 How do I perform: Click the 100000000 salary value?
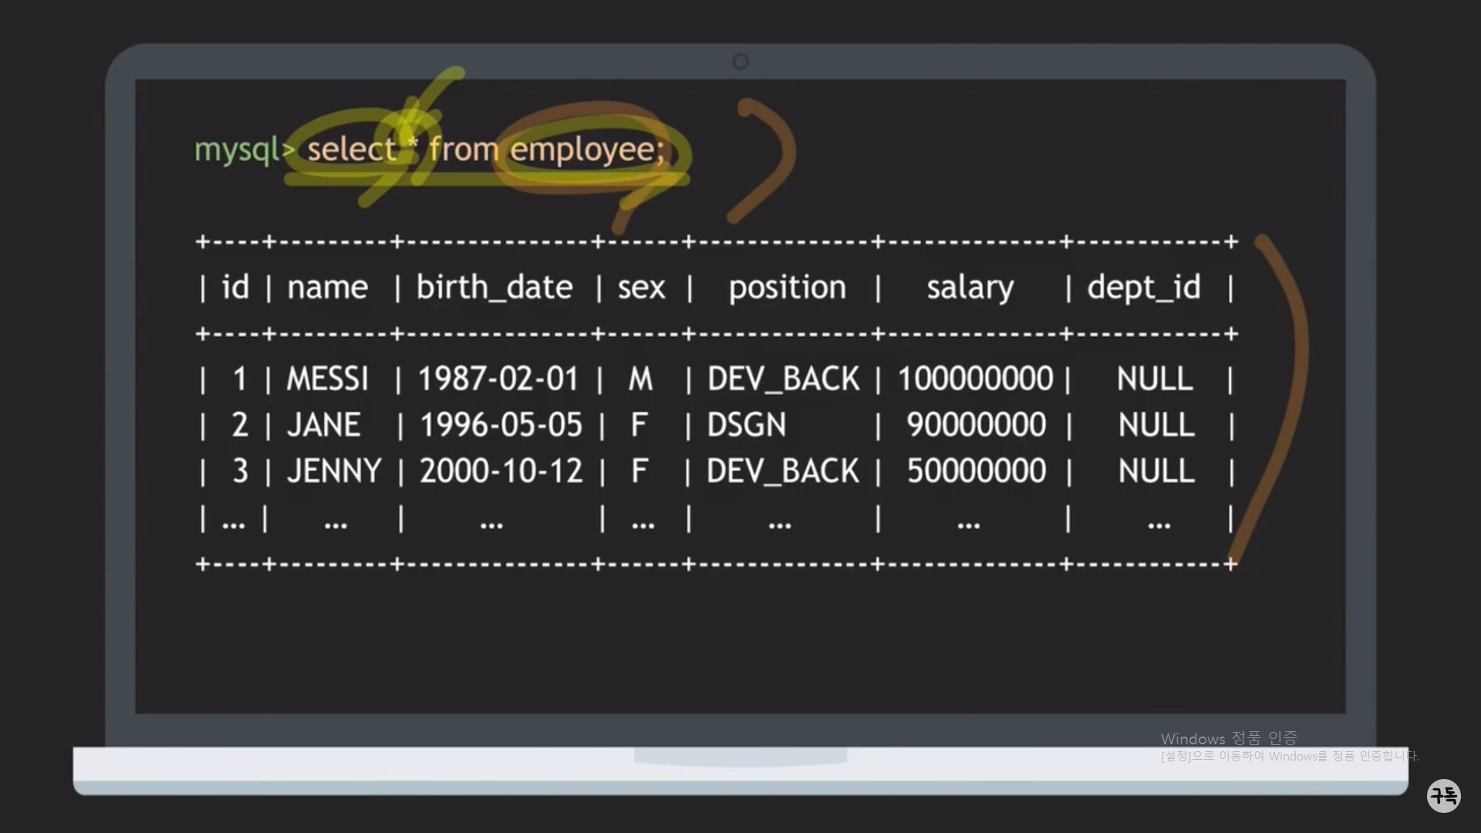click(x=975, y=379)
